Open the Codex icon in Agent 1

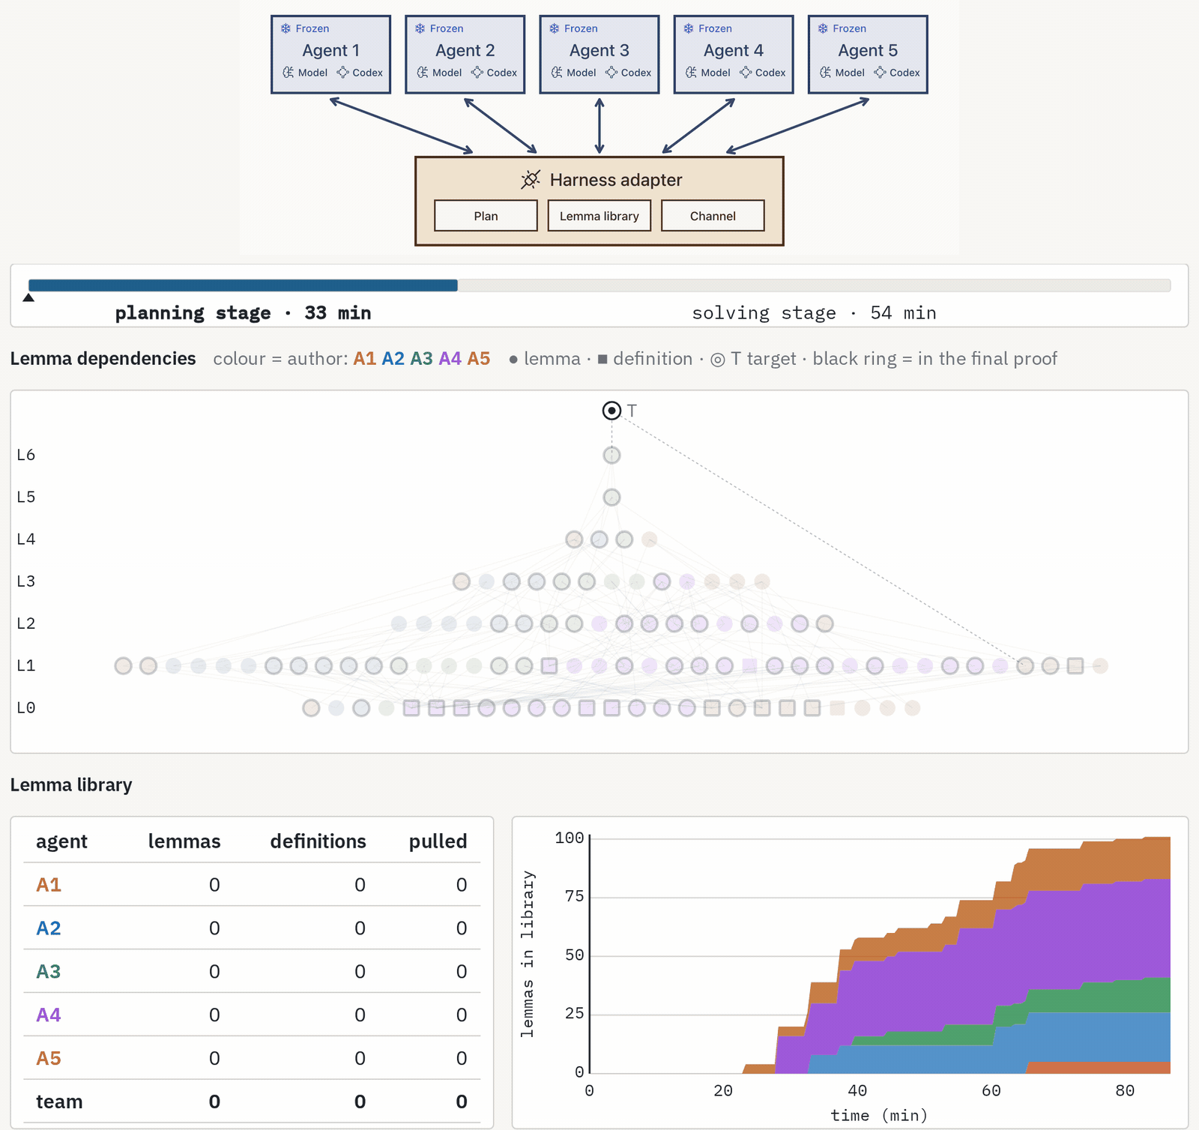coord(342,73)
